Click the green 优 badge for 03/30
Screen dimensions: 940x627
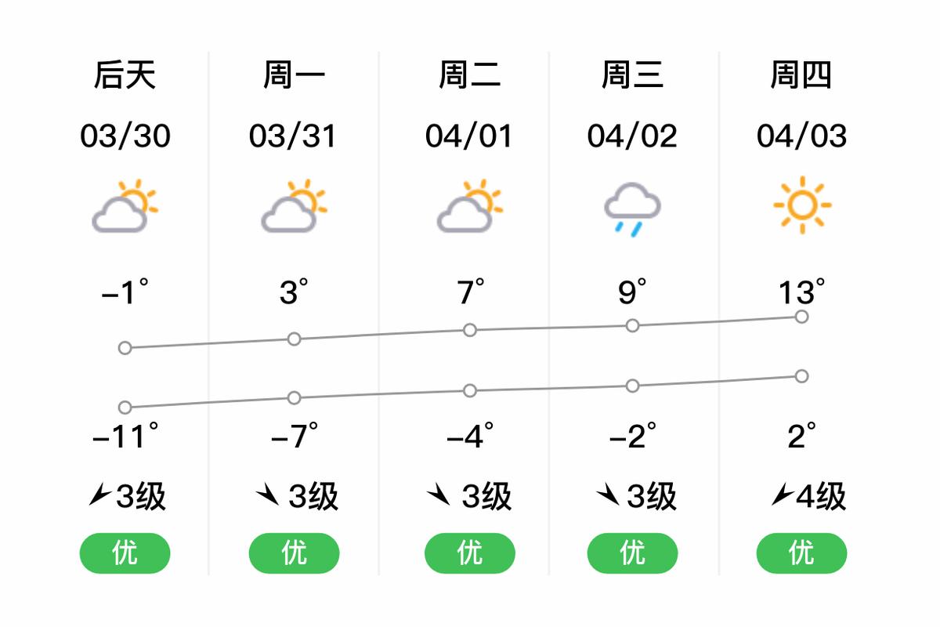point(124,553)
